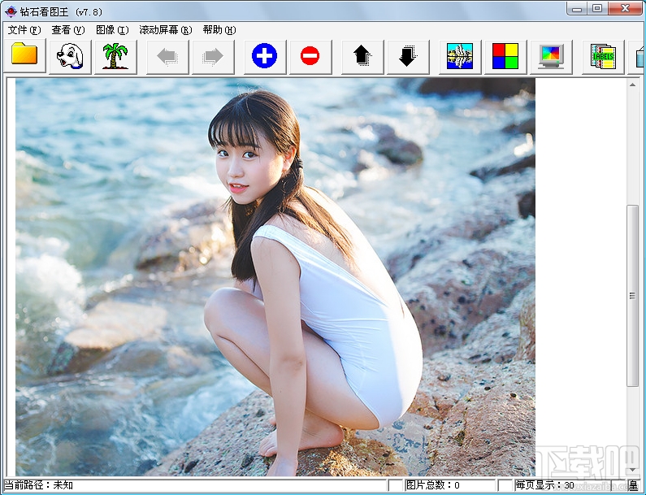
Task: Click the LABELS icon in toolbar
Action: pos(603,56)
